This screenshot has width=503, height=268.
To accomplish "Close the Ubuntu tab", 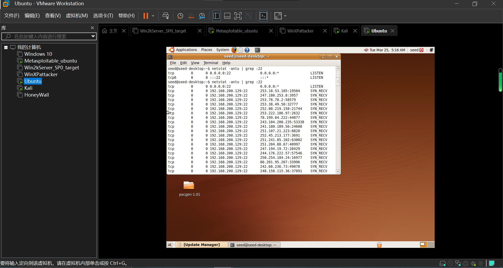I will 392,31.
